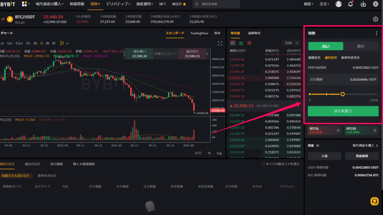Click 成行売り market sell quick button
Image resolution: width=383 pixels, height=215 pixels.
(x=192, y=54)
